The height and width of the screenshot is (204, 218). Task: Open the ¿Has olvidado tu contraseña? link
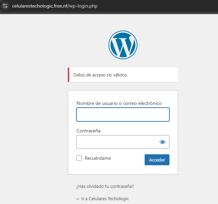point(105,187)
